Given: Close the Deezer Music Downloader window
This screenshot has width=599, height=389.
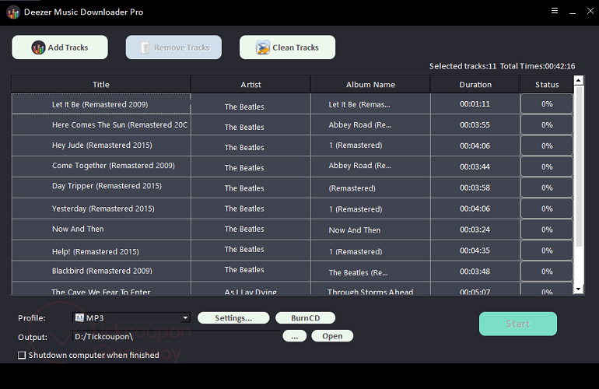Looking at the screenshot, I should click(x=590, y=11).
